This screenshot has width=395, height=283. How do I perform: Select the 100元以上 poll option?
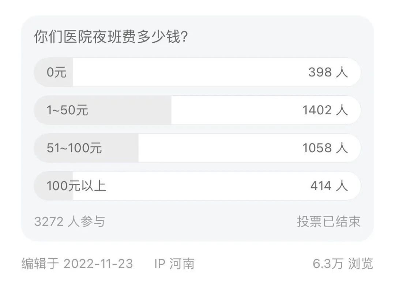197,186
